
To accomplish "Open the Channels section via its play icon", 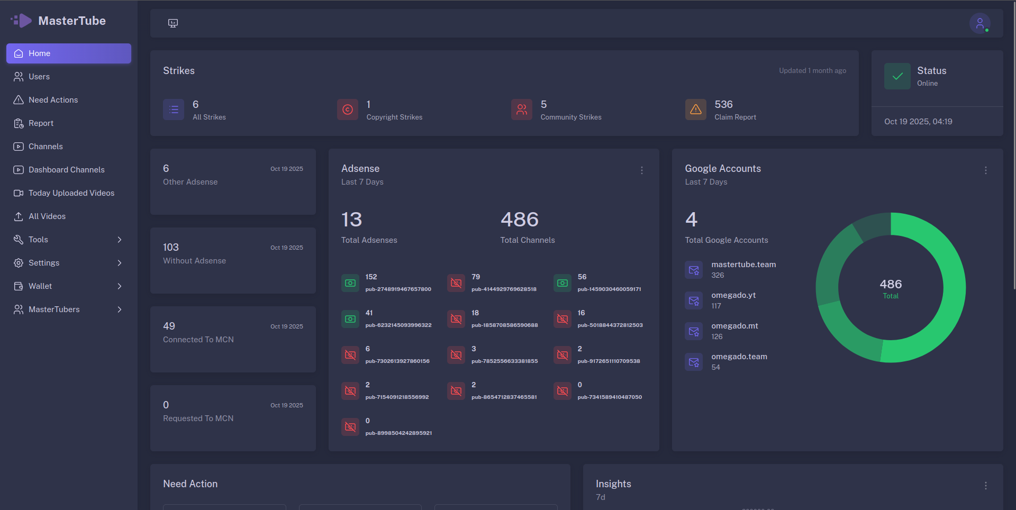I will pos(18,146).
